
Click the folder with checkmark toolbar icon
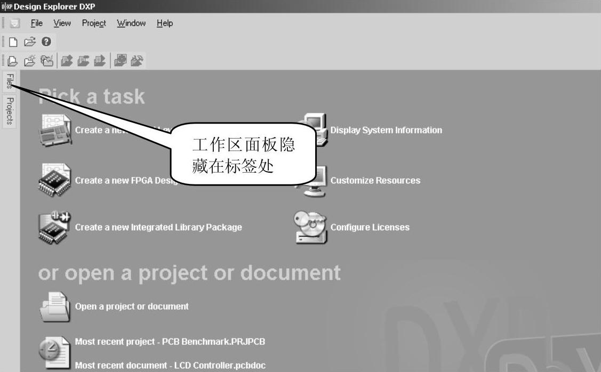pyautogui.click(x=47, y=61)
